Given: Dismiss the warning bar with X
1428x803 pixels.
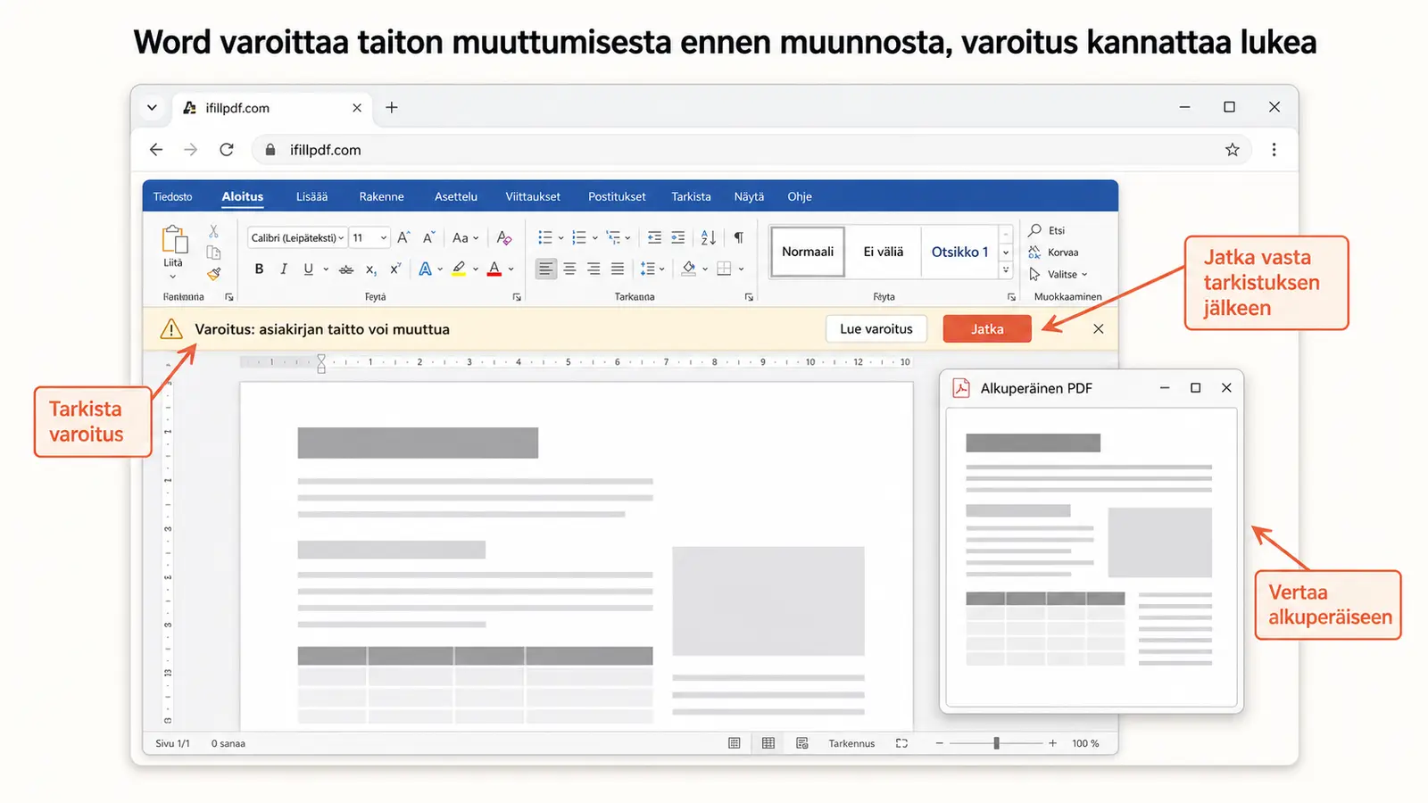Looking at the screenshot, I should point(1099,329).
